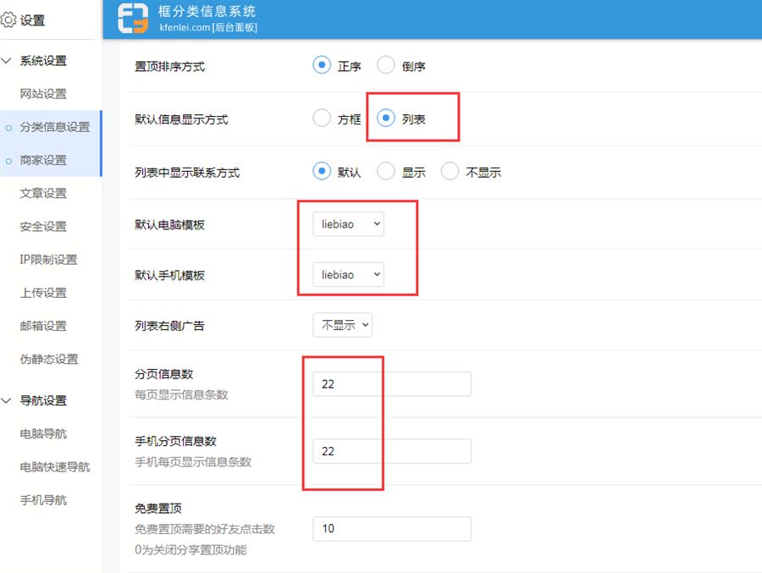Collapse the 导航设置 section chevron

click(x=8, y=400)
